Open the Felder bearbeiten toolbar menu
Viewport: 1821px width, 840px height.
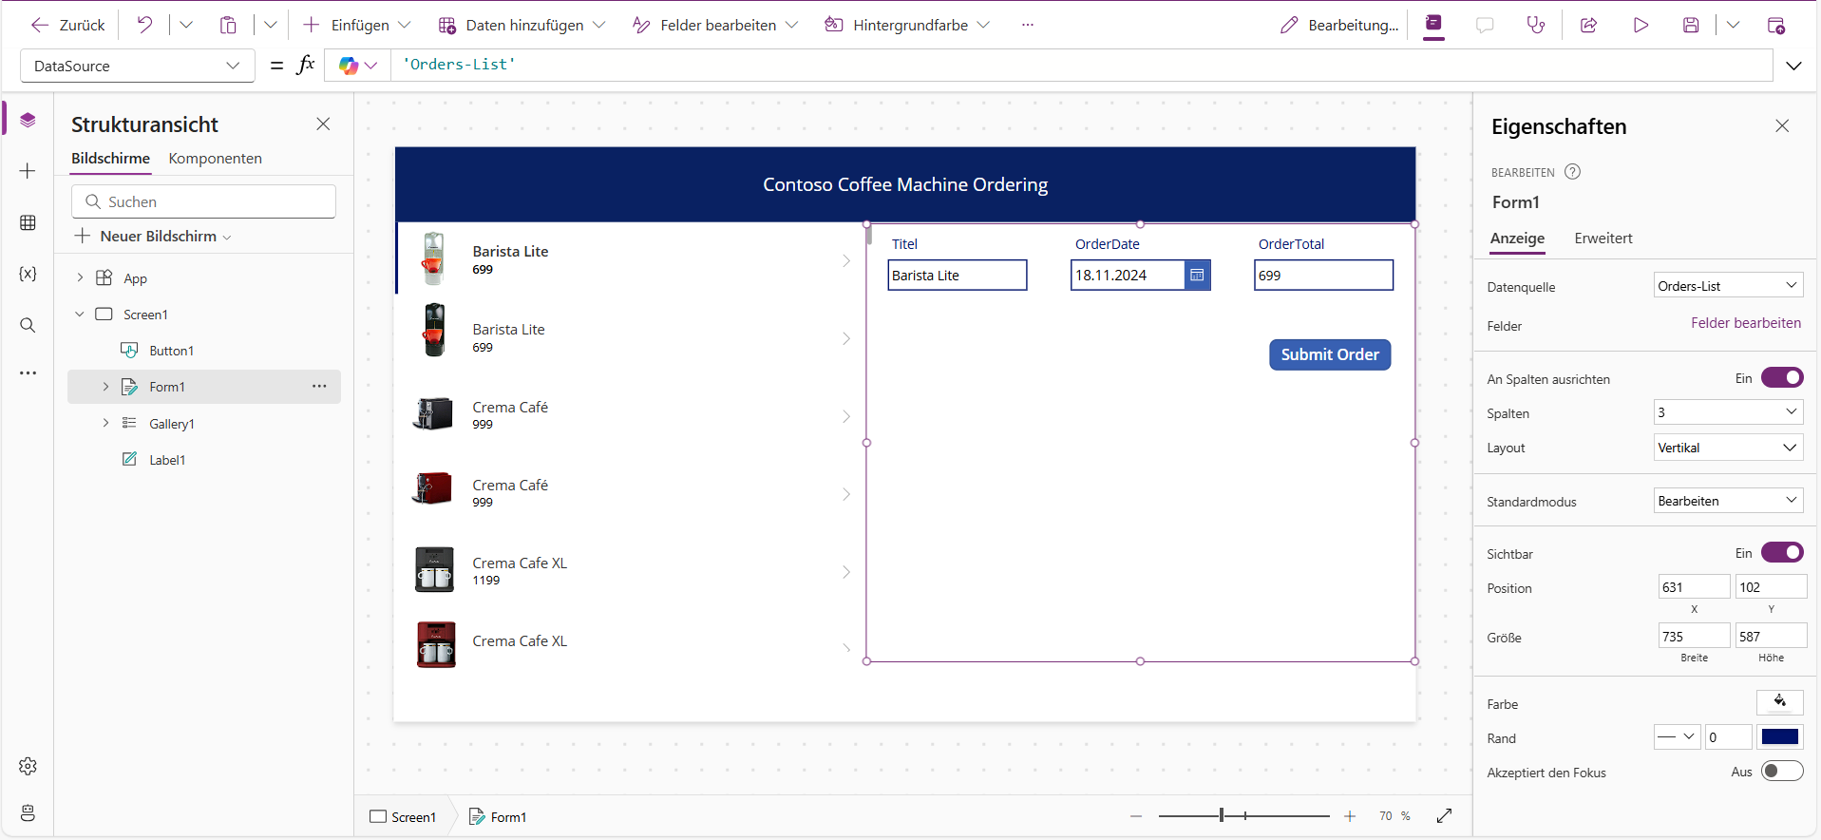tap(715, 26)
